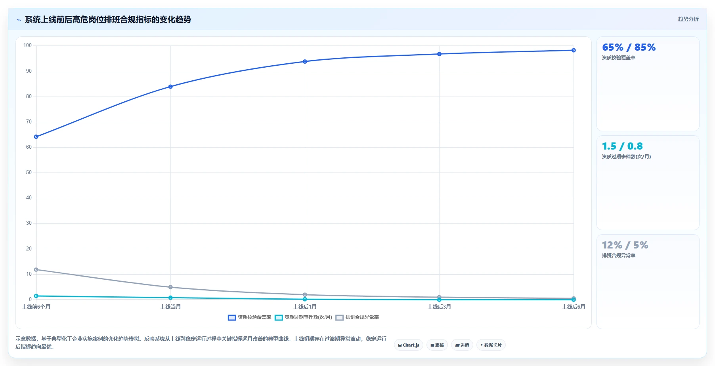Click the 12% / 5% anomaly rate card
This screenshot has width=715, height=366.
648,281
